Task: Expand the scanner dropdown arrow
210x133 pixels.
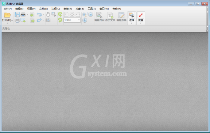Action: pyautogui.click(x=27, y=14)
